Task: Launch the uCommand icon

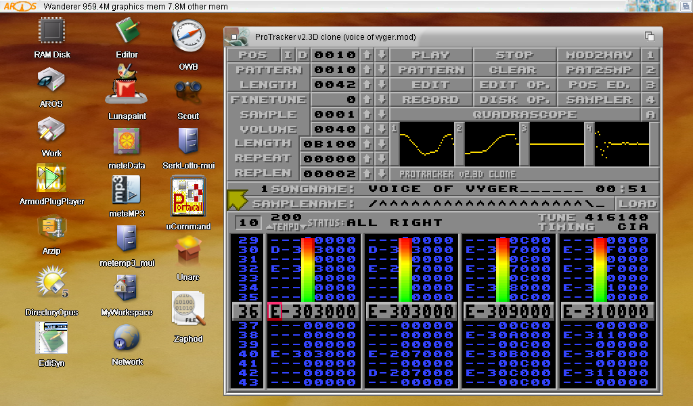Action: click(x=188, y=197)
